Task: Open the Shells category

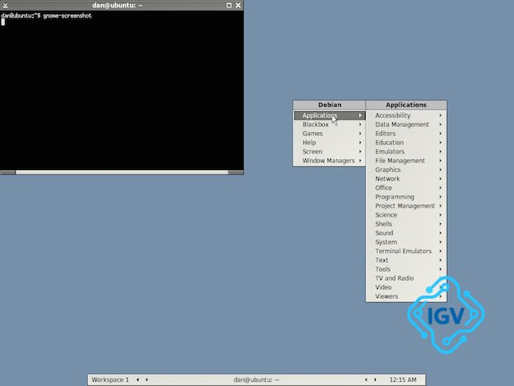Action: pos(406,223)
